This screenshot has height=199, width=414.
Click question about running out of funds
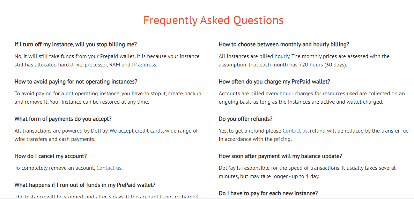[85, 185]
